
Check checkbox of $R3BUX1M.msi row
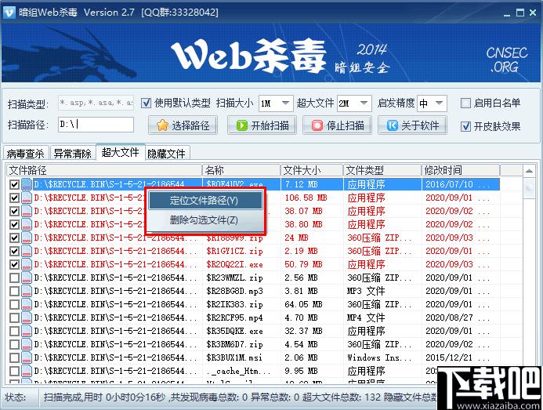(14, 357)
